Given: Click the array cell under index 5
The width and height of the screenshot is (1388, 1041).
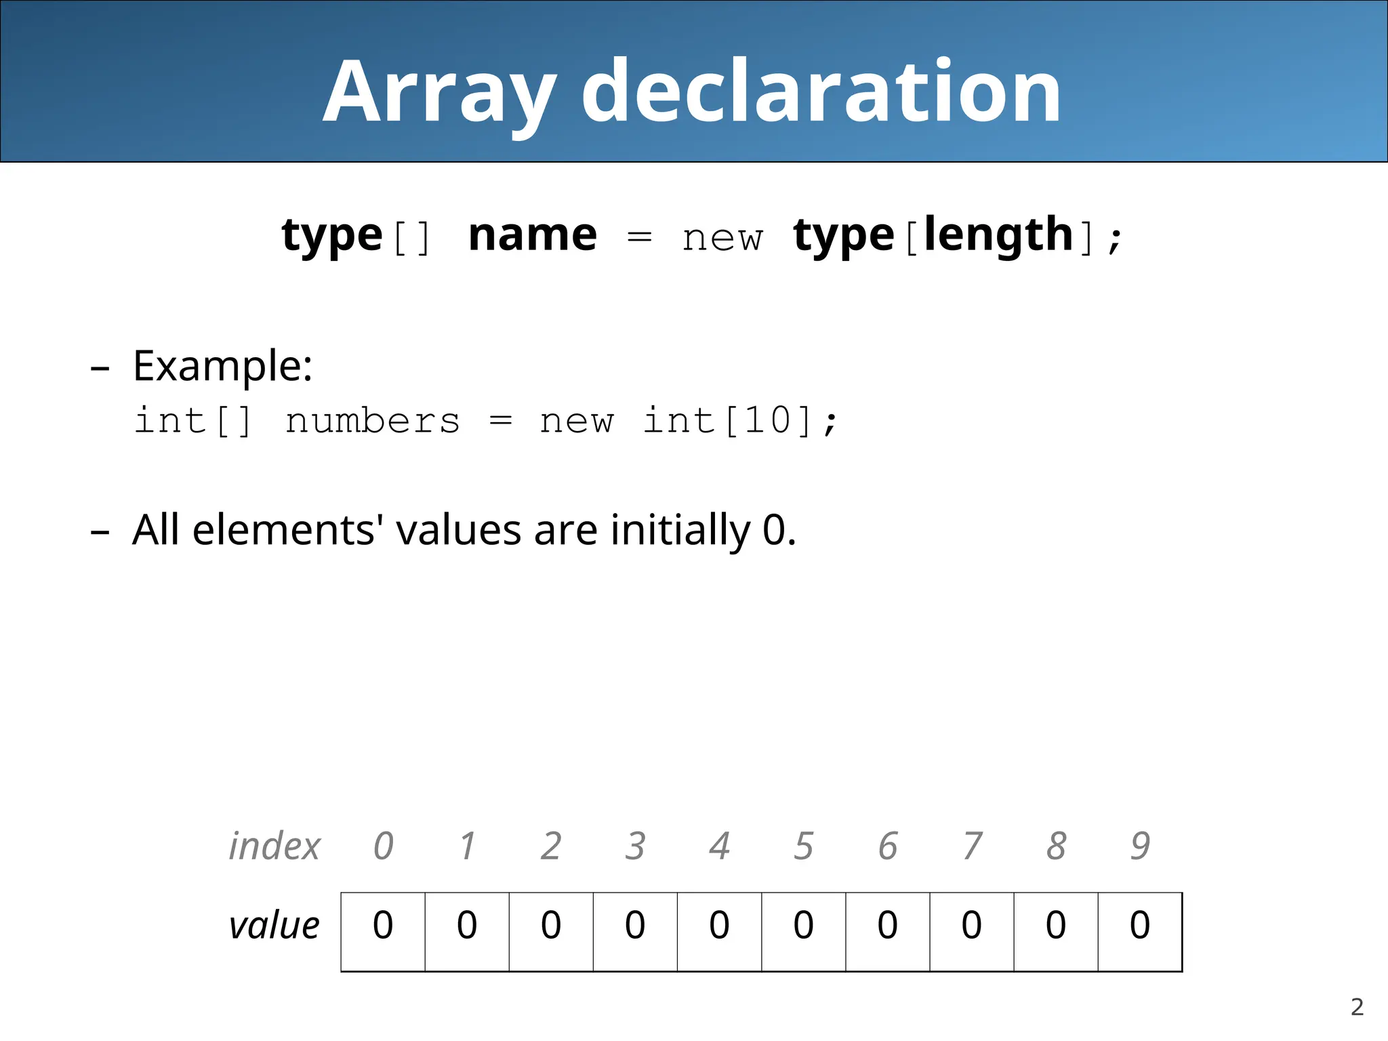Looking at the screenshot, I should click(803, 931).
